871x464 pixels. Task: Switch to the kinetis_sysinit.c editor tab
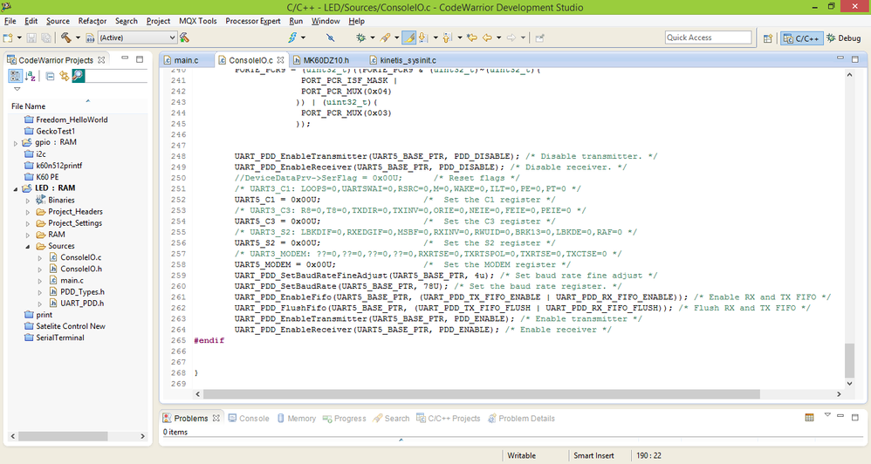coord(408,60)
